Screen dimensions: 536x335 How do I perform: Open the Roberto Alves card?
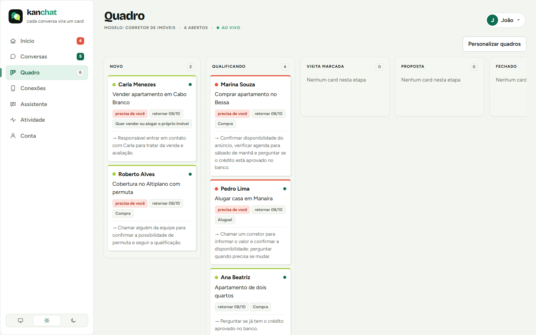[152, 208]
